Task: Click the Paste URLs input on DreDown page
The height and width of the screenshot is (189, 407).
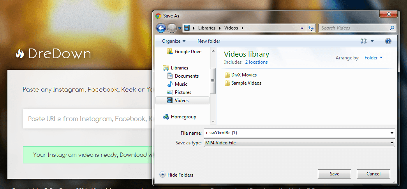Action: coord(88,119)
